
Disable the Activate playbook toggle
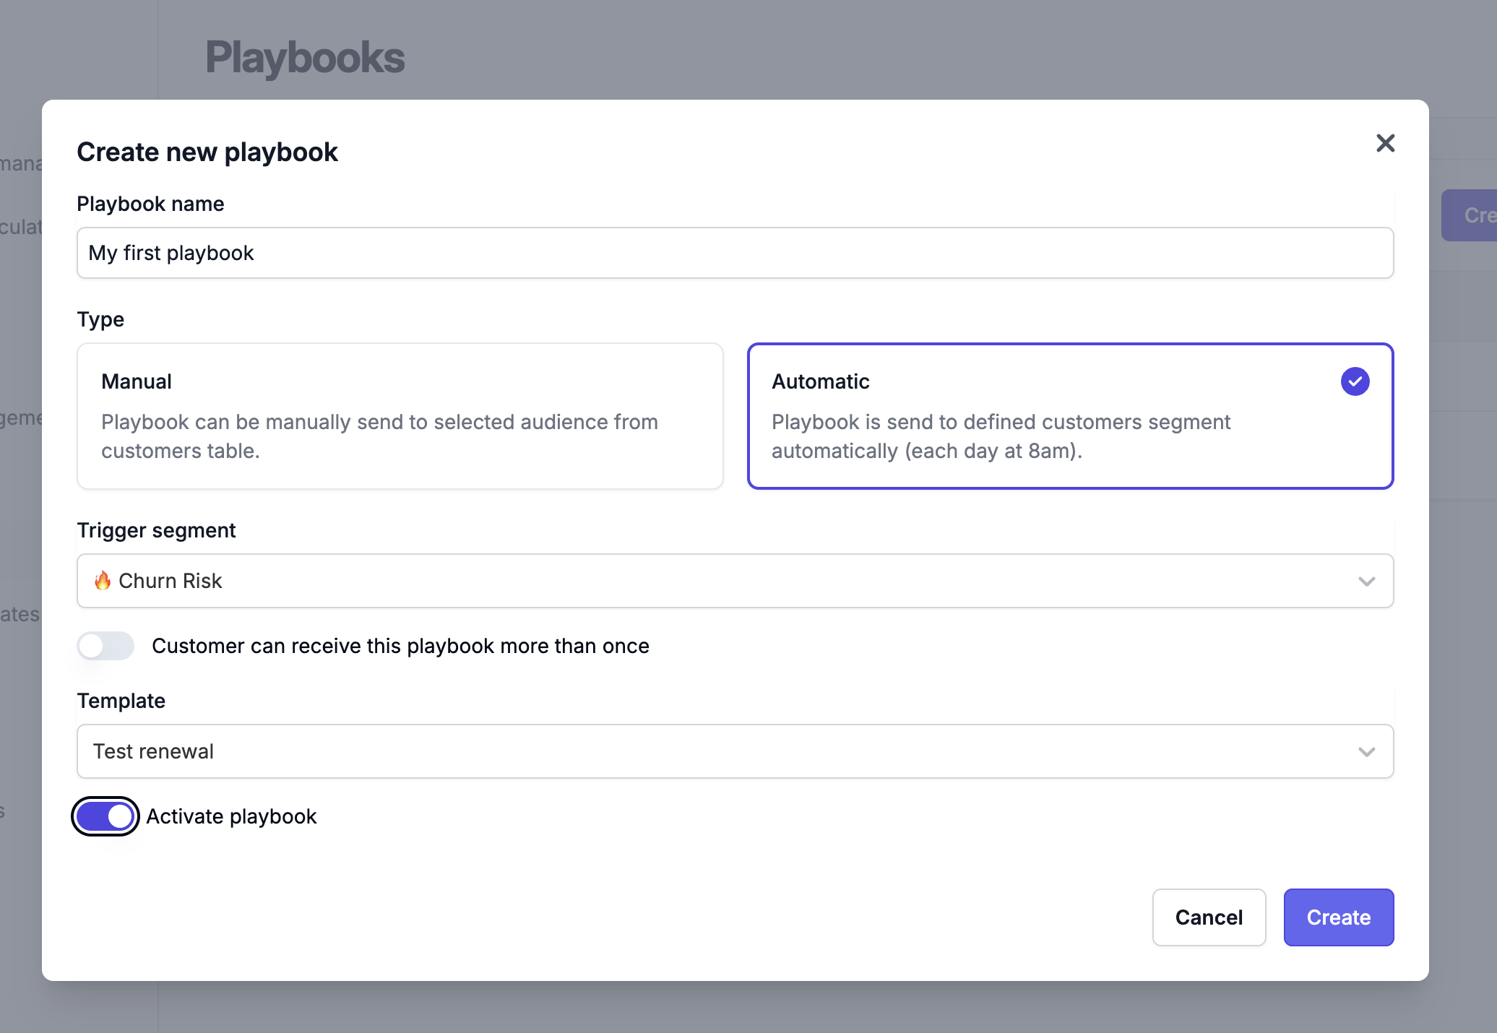[105, 816]
